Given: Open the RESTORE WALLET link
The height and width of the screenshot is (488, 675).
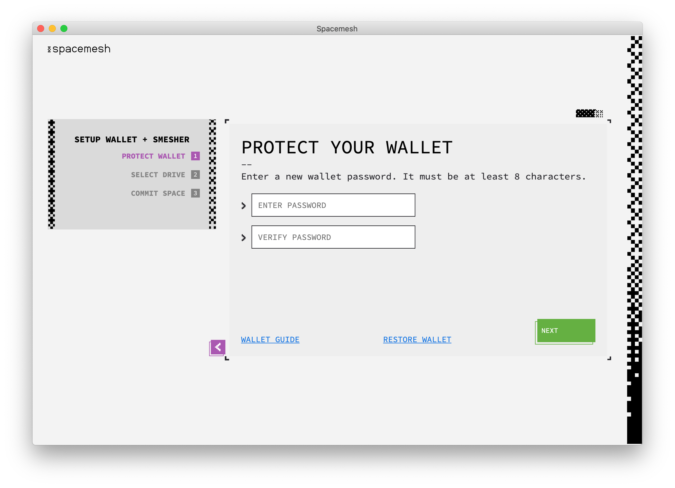Looking at the screenshot, I should (417, 340).
